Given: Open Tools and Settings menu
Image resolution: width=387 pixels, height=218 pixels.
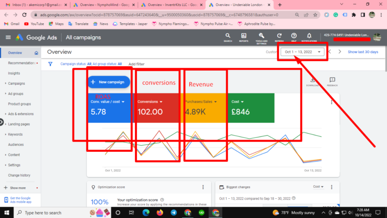Looking at the screenshot, I should coord(261,37).
